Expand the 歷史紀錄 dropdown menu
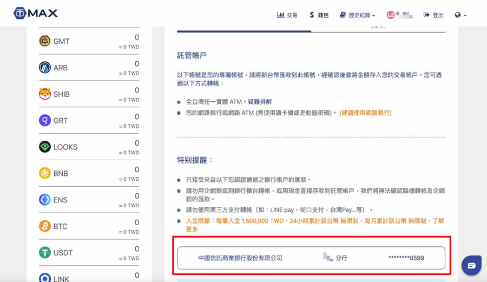Viewport: 487px width, 282px height. tap(357, 15)
